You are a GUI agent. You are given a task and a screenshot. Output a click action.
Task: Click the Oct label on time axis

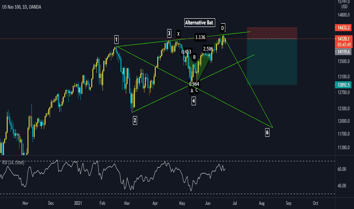[x=315, y=203]
